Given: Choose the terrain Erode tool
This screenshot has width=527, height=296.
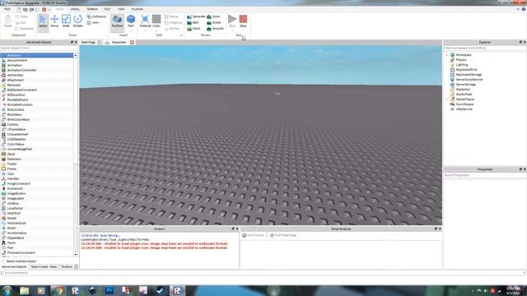Looking at the screenshot, I should (214, 22).
